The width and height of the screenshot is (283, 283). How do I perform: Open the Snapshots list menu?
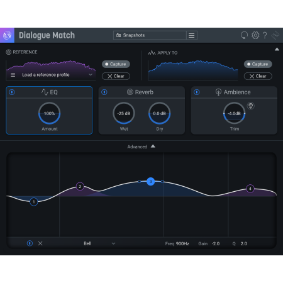click(191, 35)
